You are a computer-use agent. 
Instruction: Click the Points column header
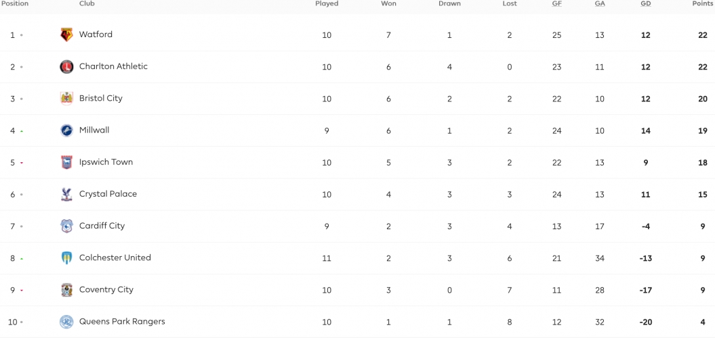tap(703, 3)
